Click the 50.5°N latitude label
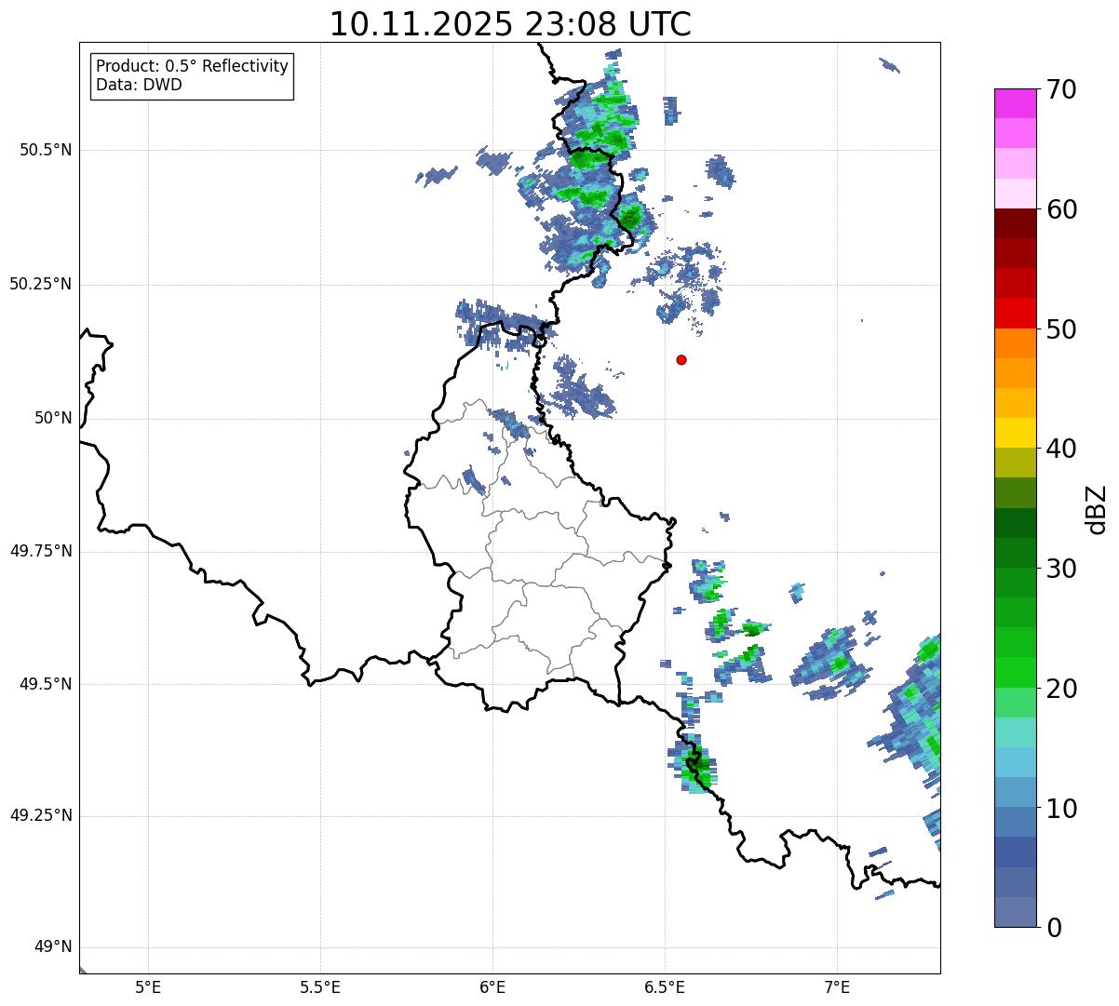The width and height of the screenshot is (1119, 1006). 46,150
